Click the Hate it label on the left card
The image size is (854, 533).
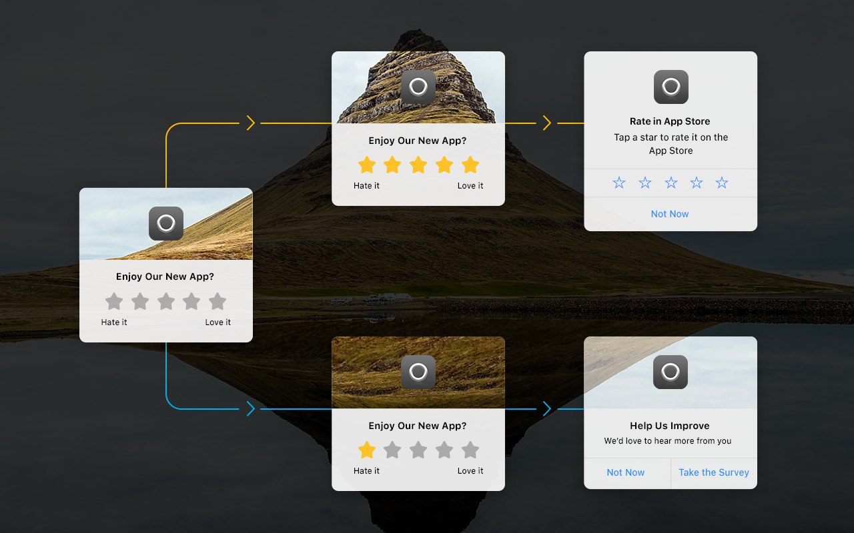pyautogui.click(x=113, y=322)
